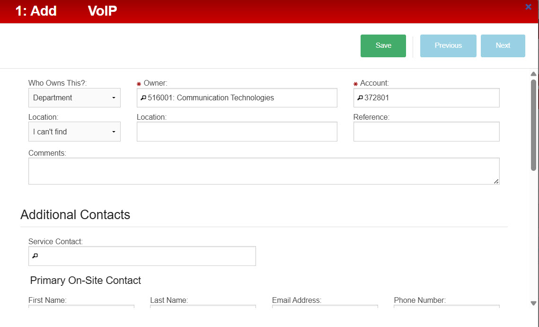Focus the Location text field

point(237,132)
